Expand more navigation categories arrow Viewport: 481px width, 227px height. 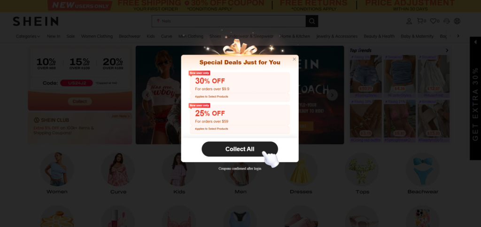tap(458, 36)
